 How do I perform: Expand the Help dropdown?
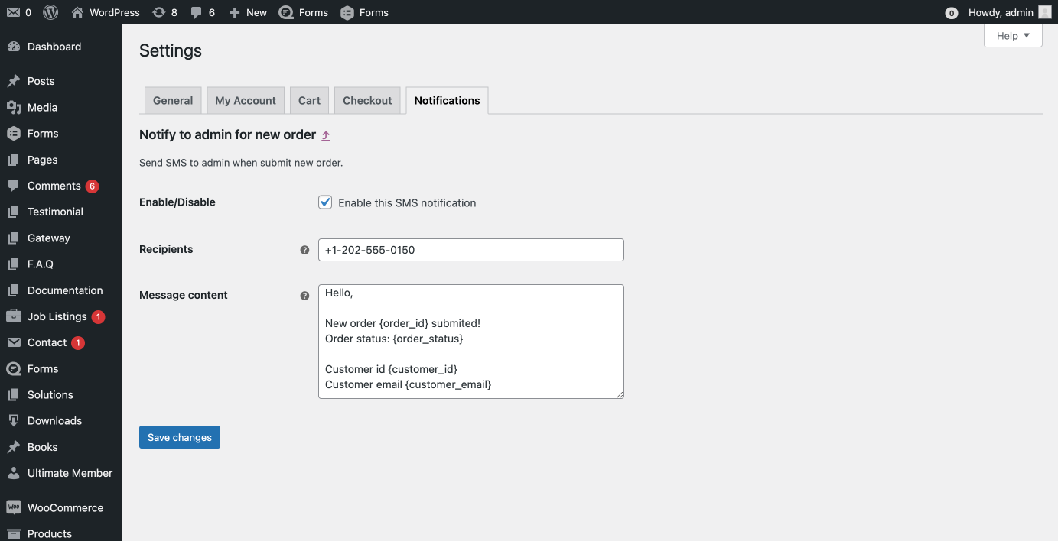(x=1013, y=36)
